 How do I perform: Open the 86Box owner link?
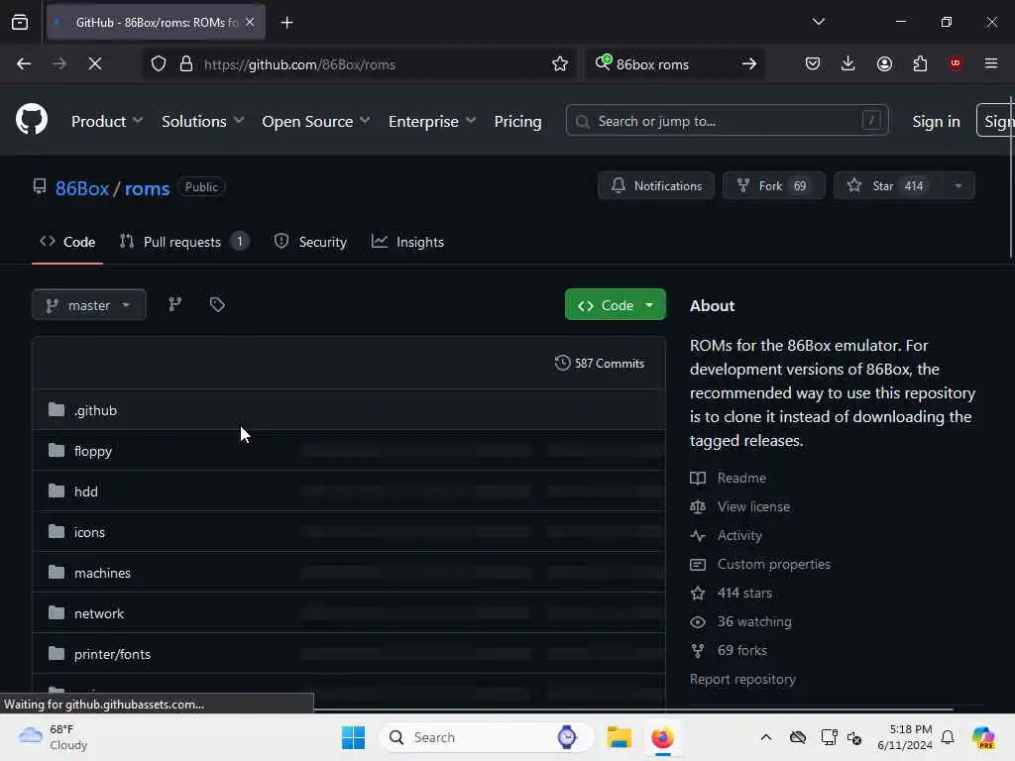coord(82,188)
